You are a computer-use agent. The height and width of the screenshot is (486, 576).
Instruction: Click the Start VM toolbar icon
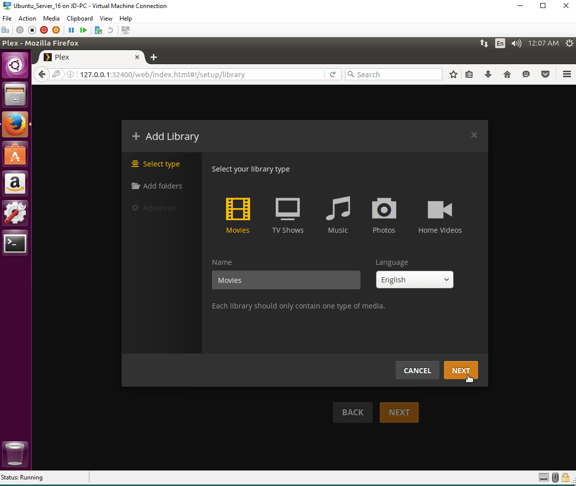pos(20,30)
